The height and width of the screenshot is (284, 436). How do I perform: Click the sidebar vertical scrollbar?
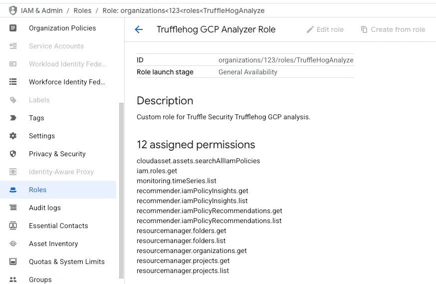[121, 191]
